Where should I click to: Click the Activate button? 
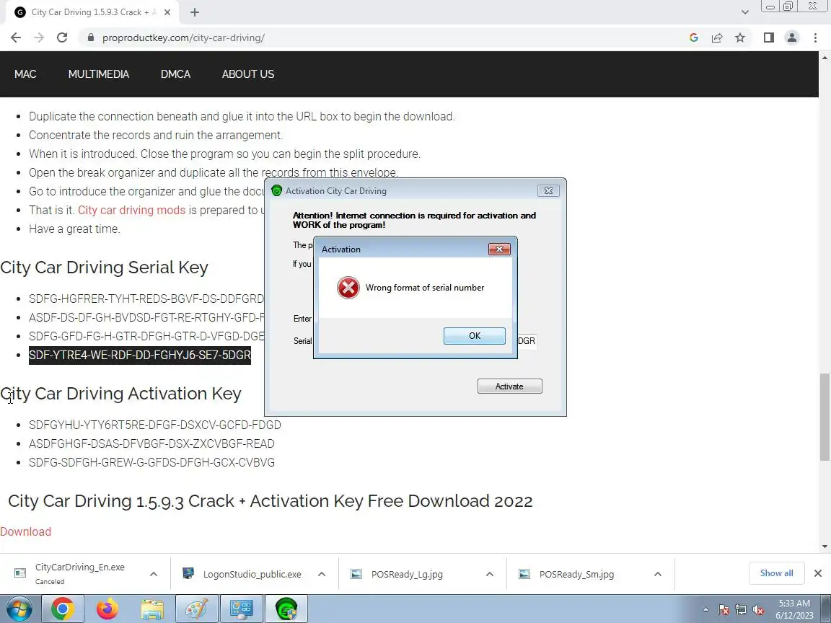(x=509, y=386)
